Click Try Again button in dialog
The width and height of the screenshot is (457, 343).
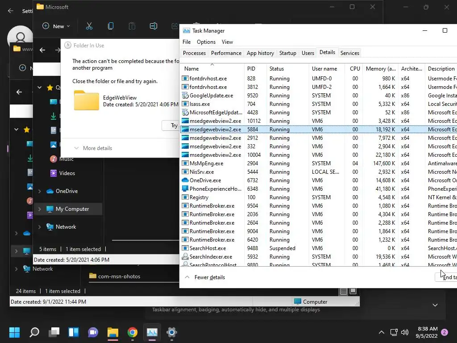pyautogui.click(x=171, y=125)
